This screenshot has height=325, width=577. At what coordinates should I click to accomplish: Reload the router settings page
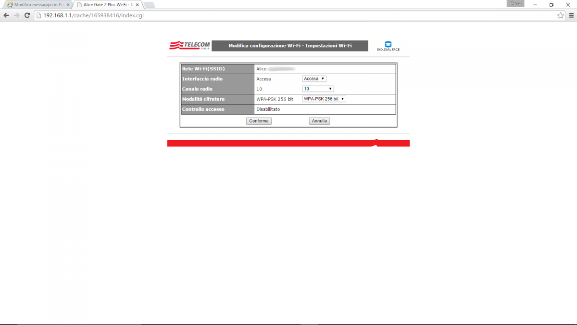pyautogui.click(x=27, y=15)
